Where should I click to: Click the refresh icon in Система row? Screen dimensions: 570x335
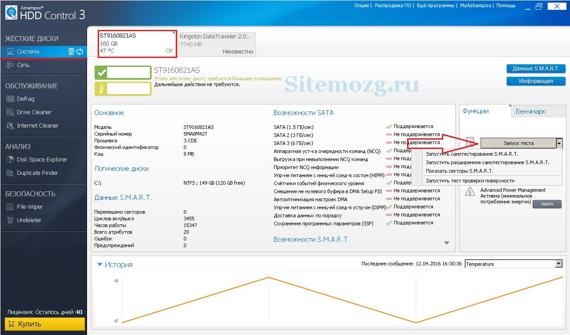(x=80, y=52)
